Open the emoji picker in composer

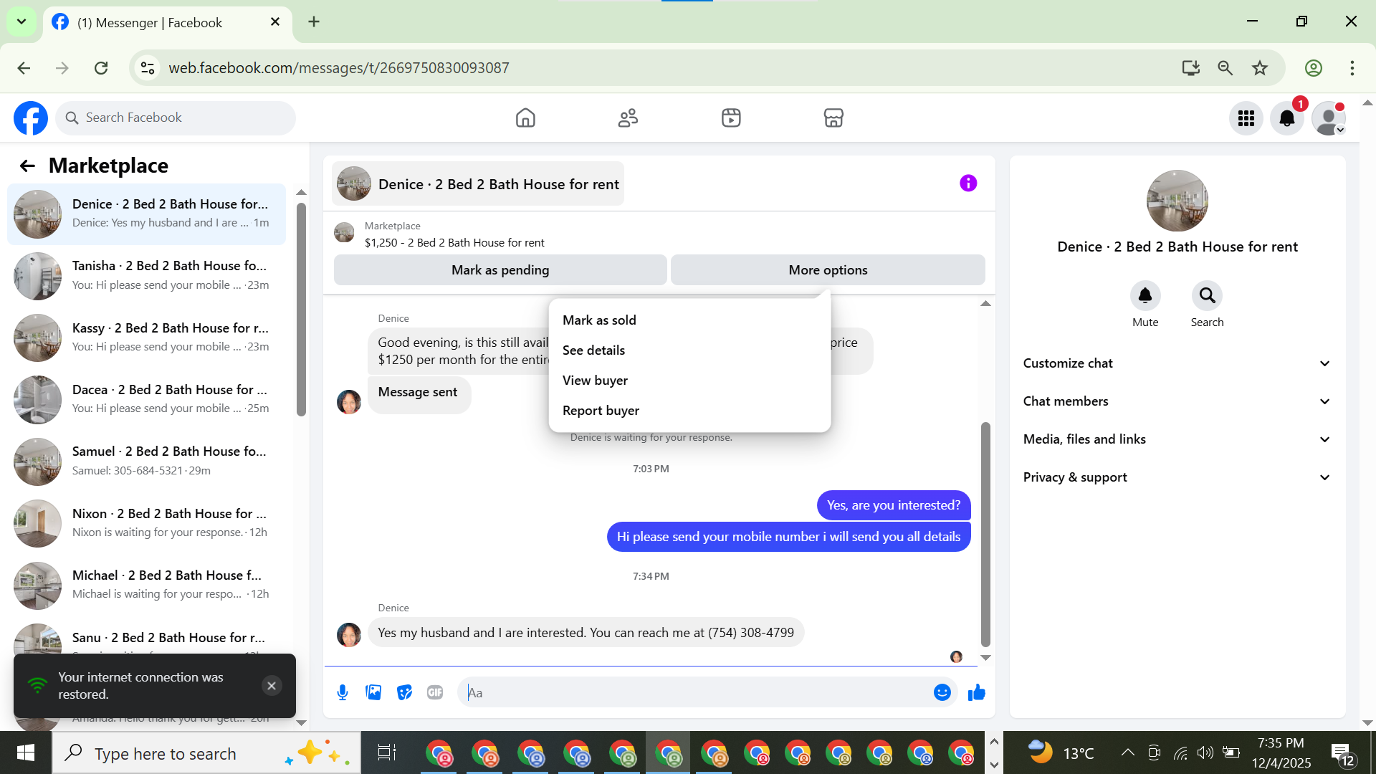942,692
